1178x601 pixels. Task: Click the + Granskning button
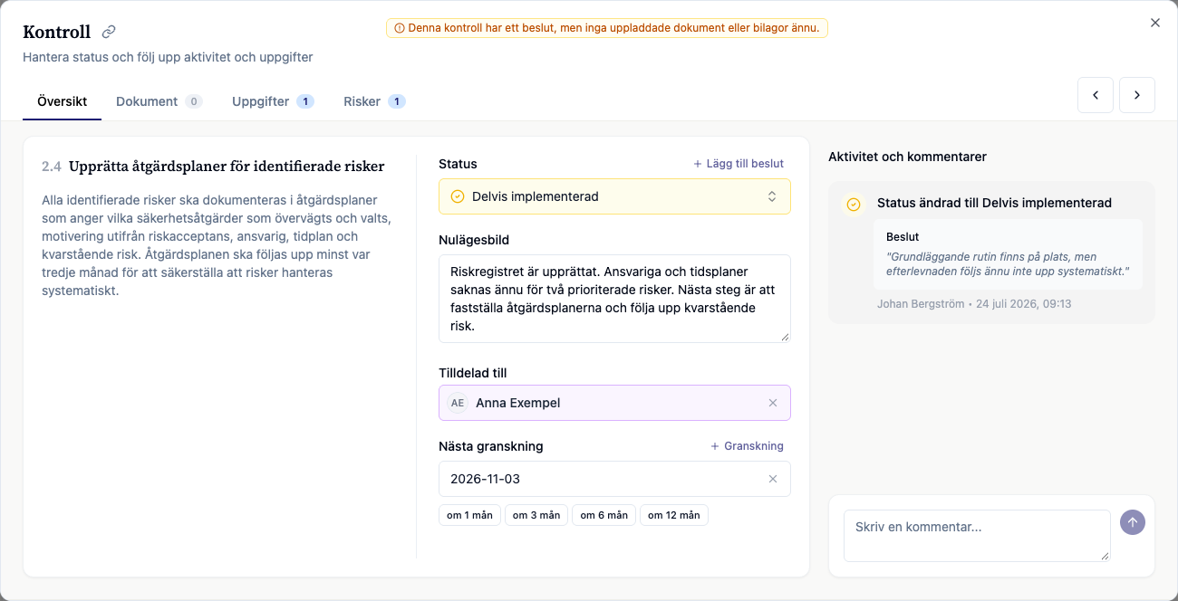coord(747,446)
